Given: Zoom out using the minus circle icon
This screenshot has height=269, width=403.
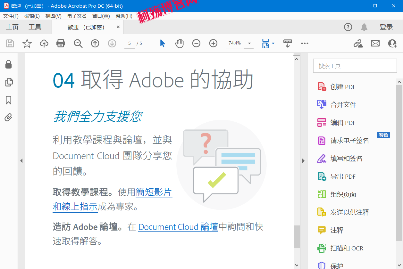Looking at the screenshot, I should point(196,43).
